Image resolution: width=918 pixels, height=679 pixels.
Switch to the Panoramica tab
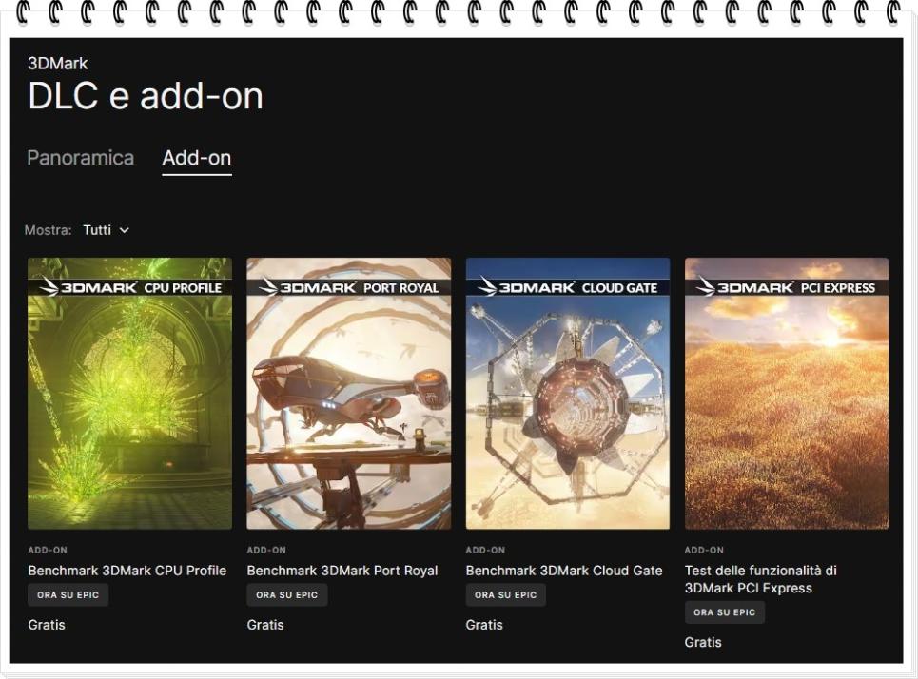coord(80,158)
